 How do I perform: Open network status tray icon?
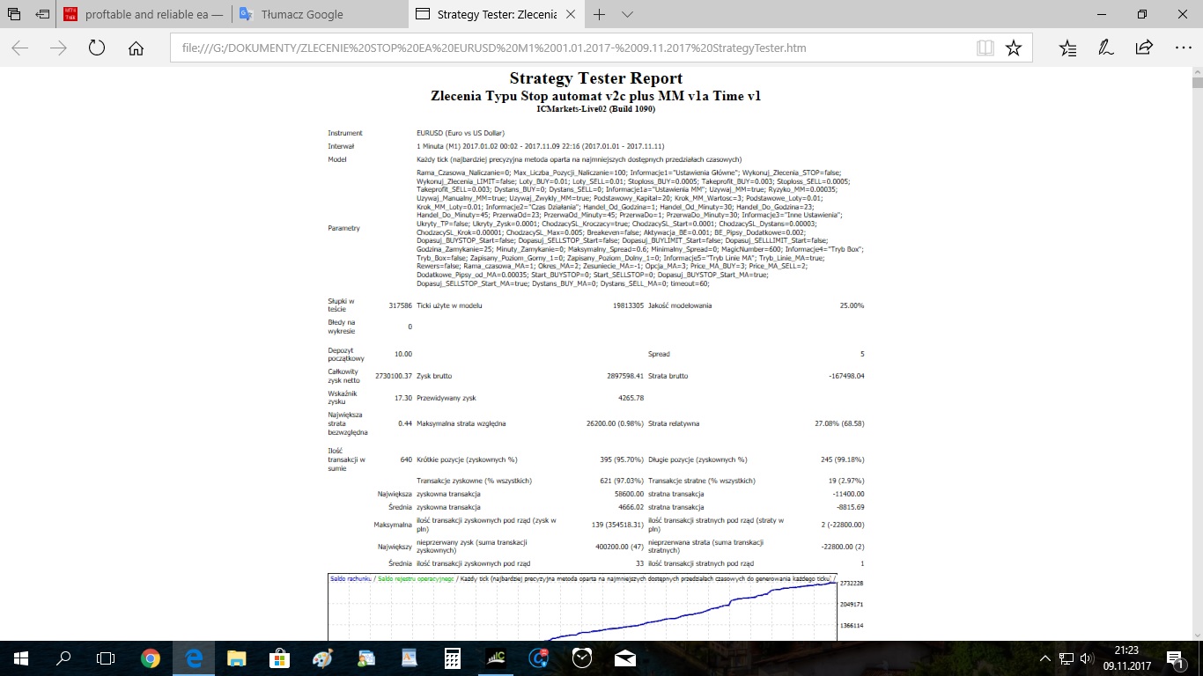coord(1066,658)
